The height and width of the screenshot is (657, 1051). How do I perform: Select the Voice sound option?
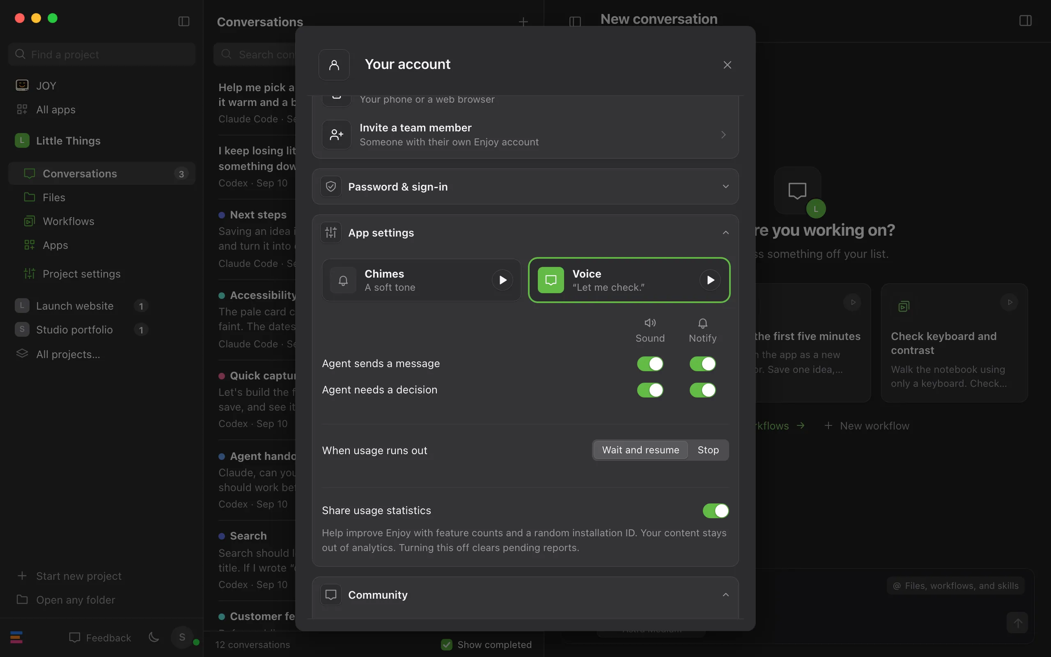click(x=629, y=280)
